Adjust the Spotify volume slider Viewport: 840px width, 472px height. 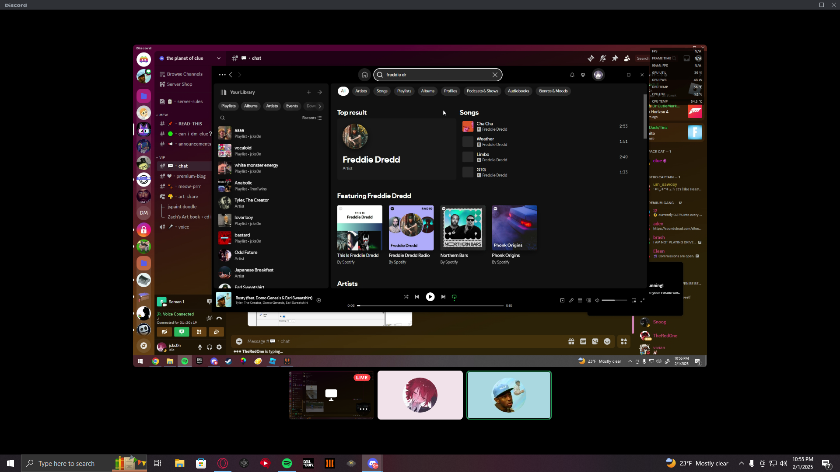[614, 300]
